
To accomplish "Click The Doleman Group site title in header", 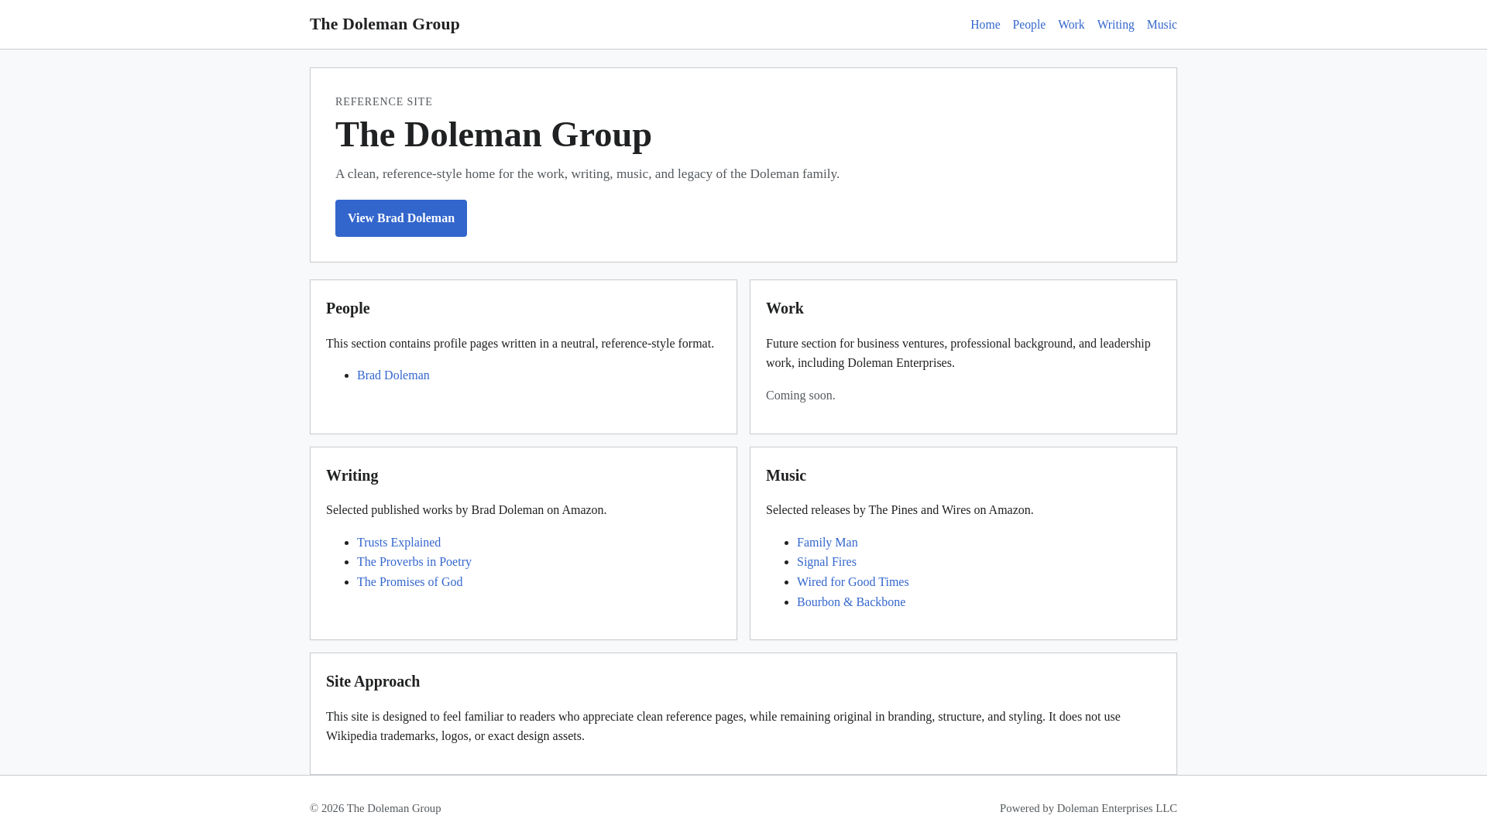I will pyautogui.click(x=385, y=24).
